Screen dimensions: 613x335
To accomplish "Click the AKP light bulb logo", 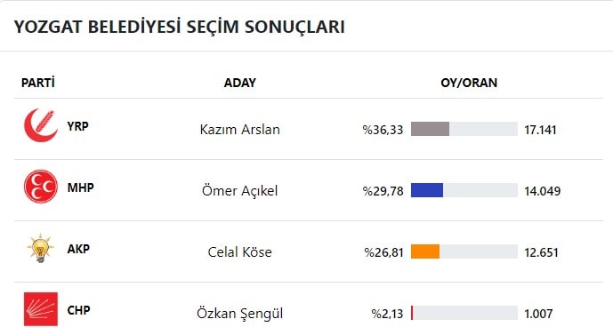I will tap(40, 248).
